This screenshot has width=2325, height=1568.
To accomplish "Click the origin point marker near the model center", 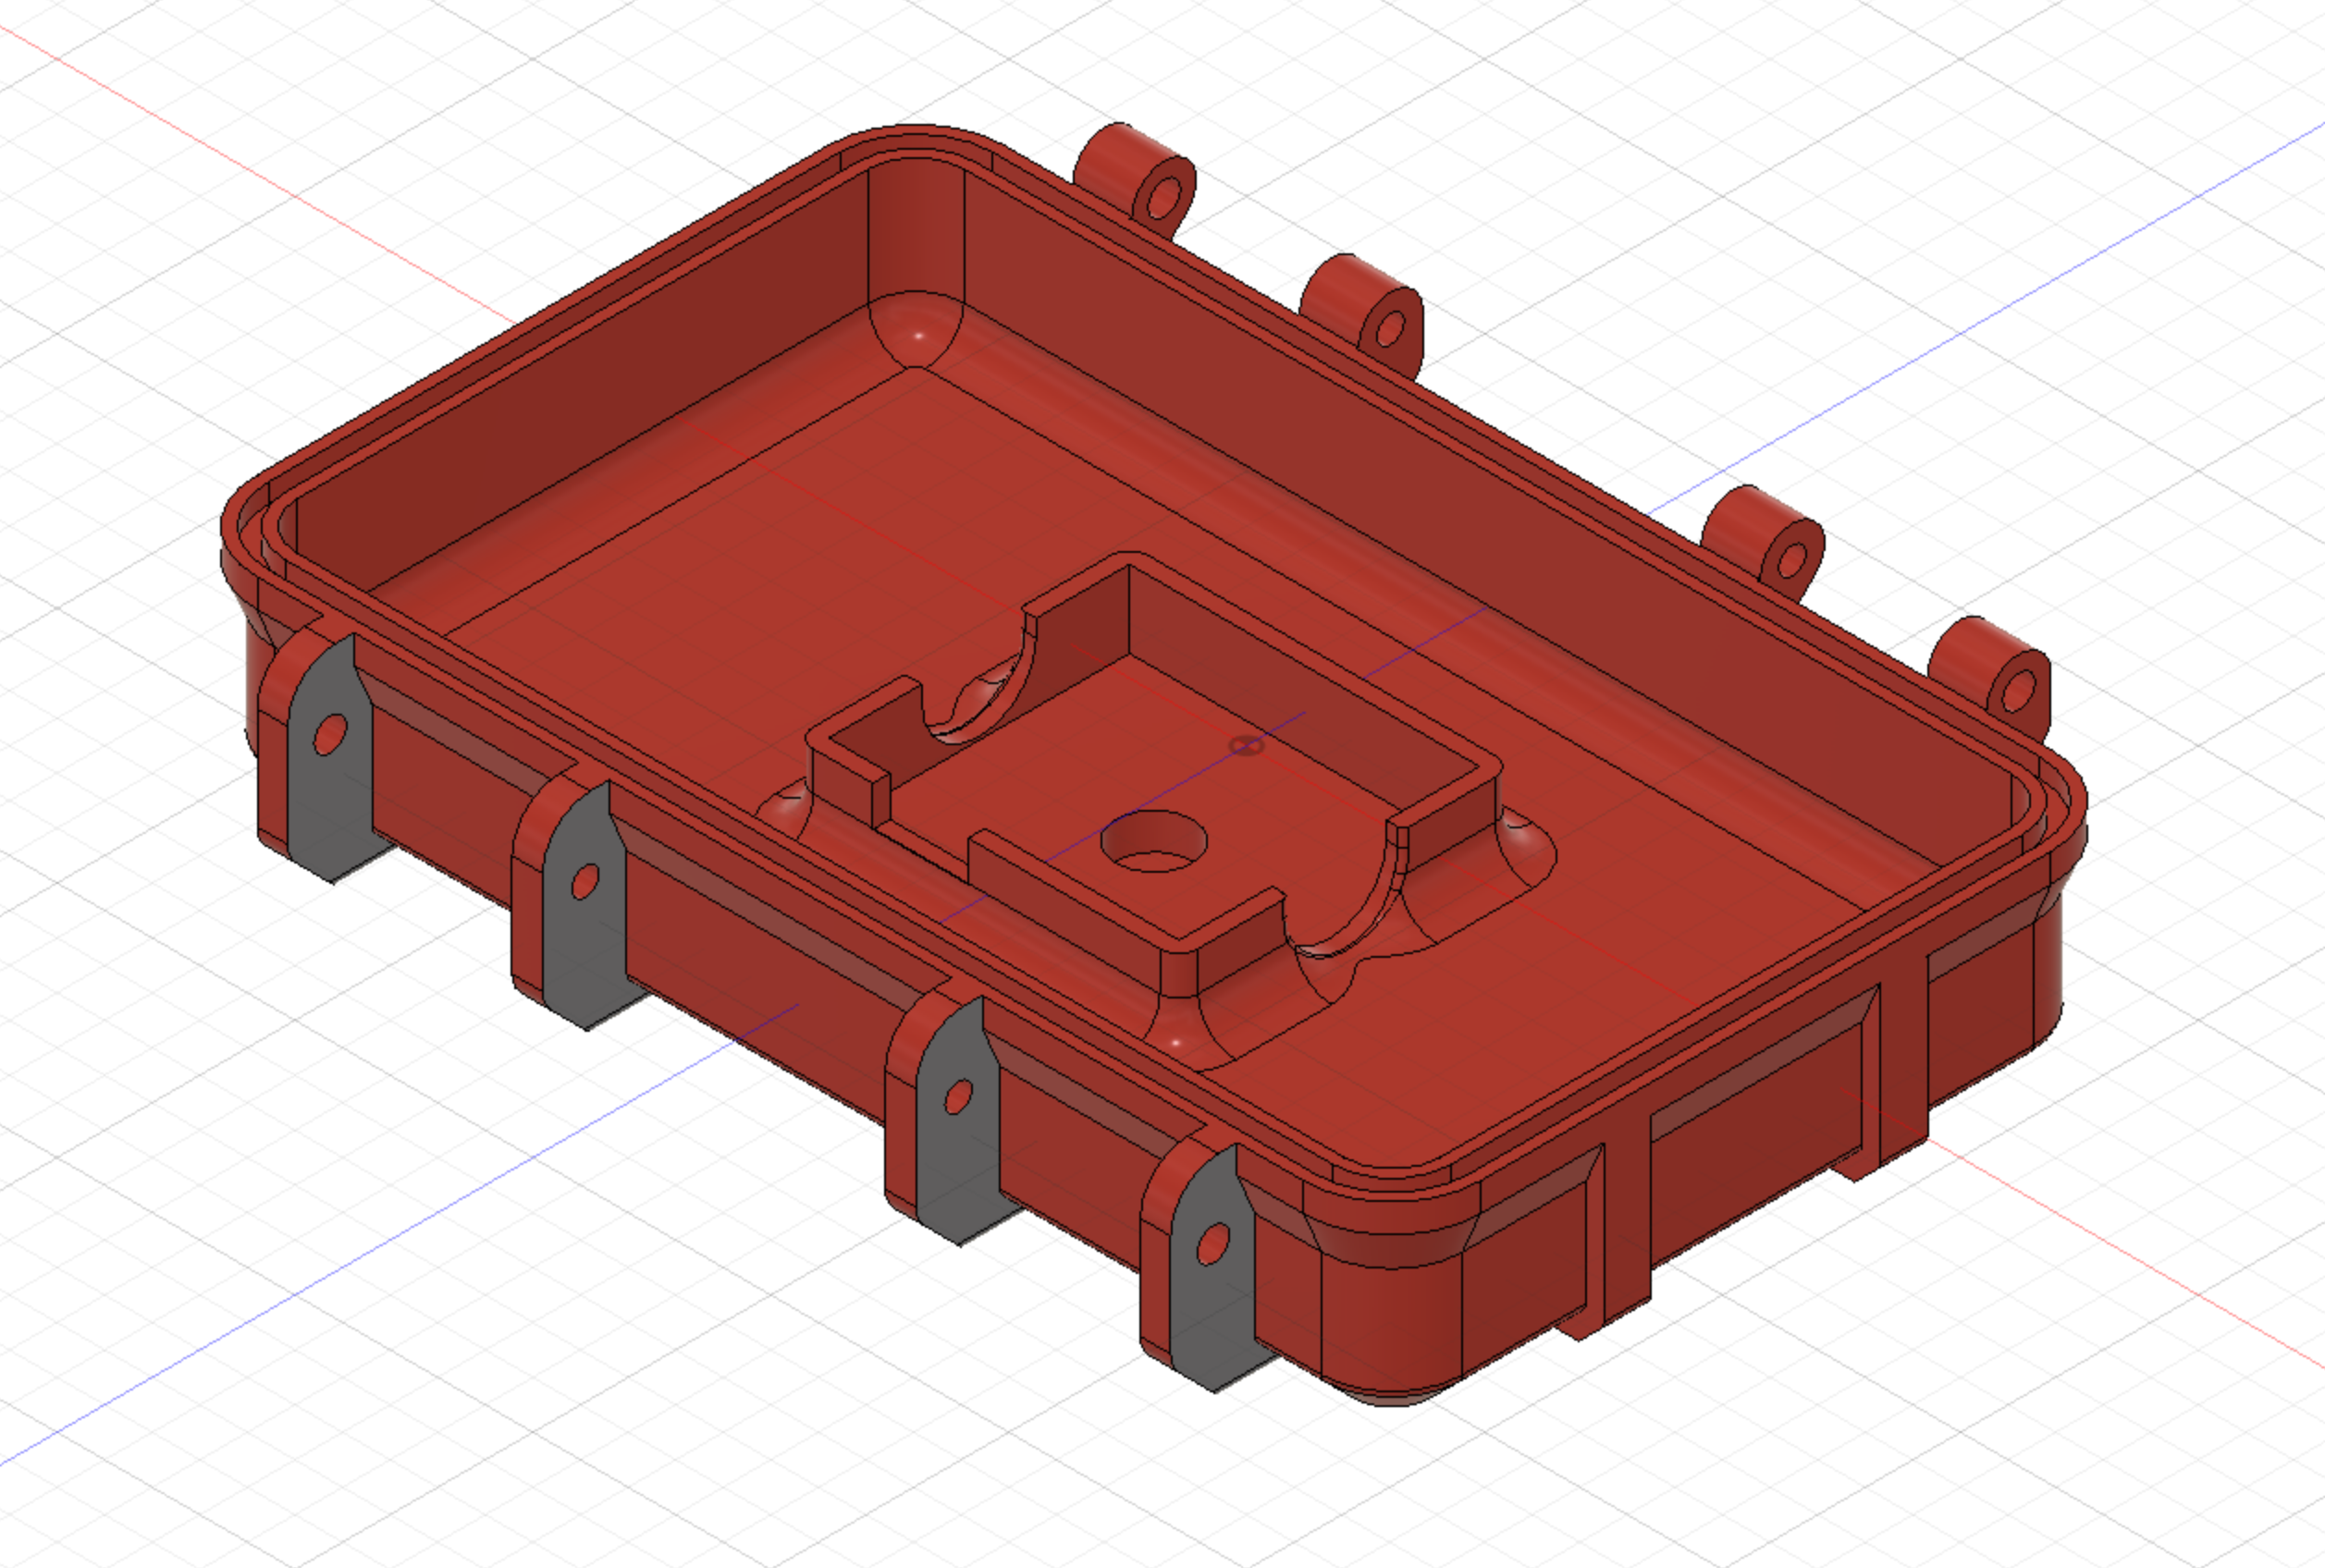I will pos(1245,746).
